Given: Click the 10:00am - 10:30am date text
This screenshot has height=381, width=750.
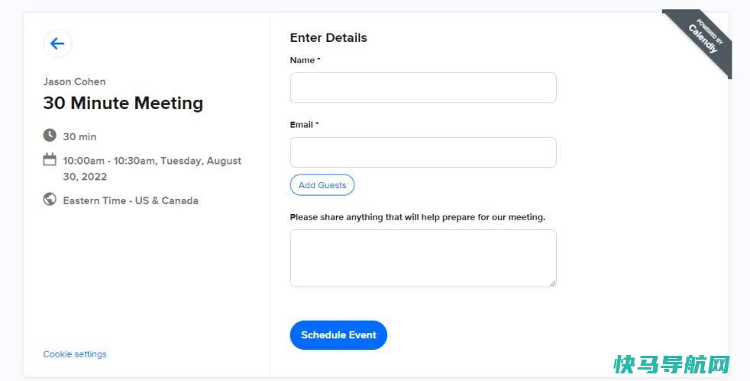Looking at the screenshot, I should click(152, 168).
